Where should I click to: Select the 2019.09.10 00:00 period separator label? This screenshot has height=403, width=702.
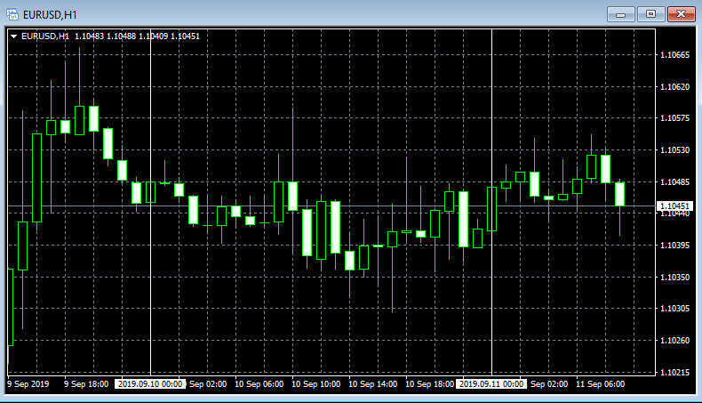[x=150, y=384]
